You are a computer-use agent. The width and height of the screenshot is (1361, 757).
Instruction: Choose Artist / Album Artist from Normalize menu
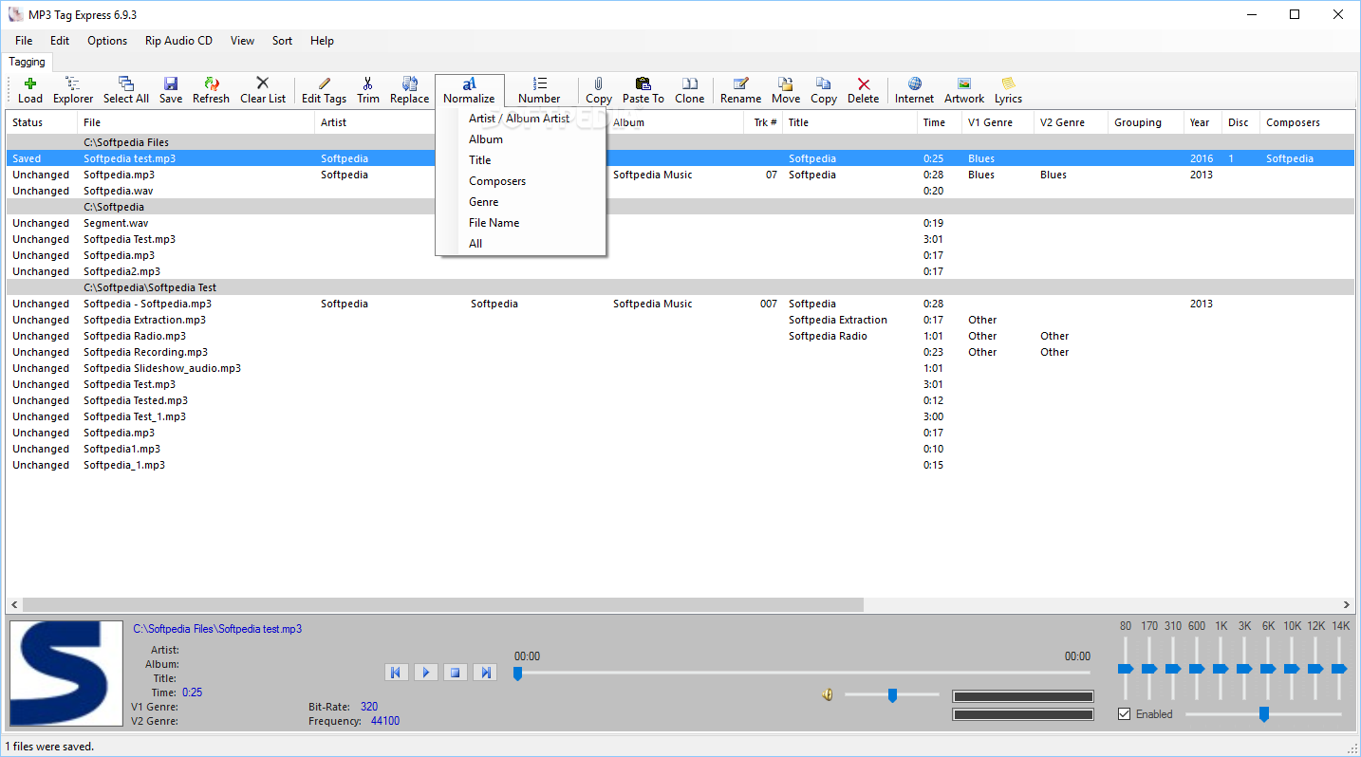tap(520, 119)
